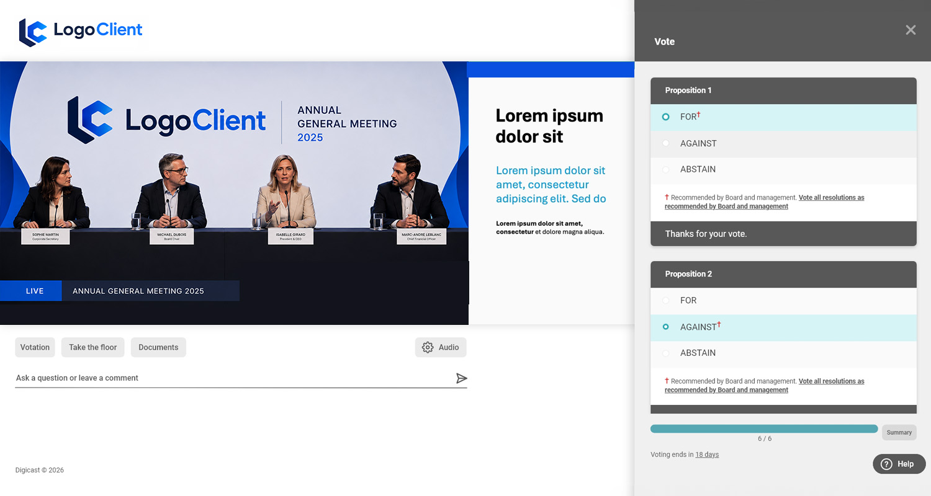931x496 pixels.
Task: Select FOR on Proposition 1
Action: [783, 117]
